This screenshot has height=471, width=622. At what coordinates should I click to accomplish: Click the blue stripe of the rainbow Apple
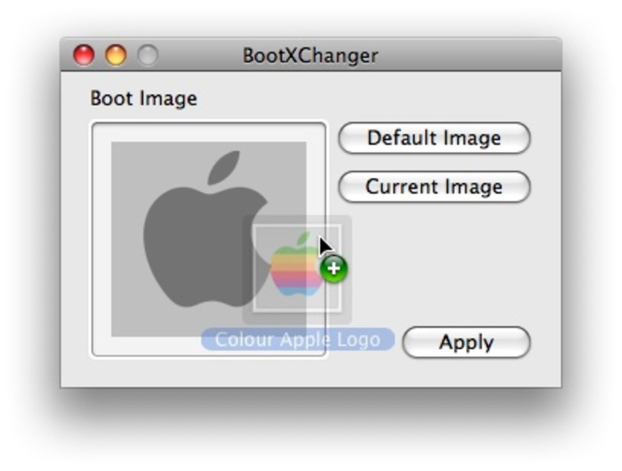pos(295,291)
